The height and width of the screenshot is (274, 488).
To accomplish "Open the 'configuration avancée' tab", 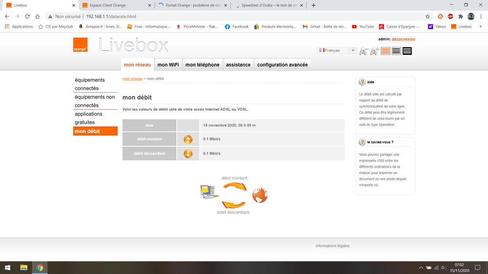I will pyautogui.click(x=282, y=65).
